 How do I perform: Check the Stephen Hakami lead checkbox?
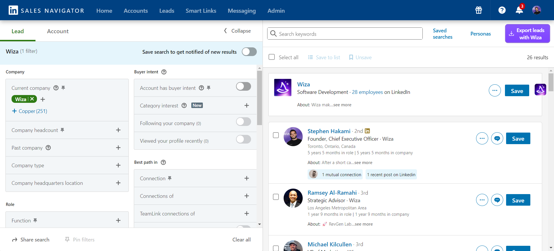(x=276, y=135)
